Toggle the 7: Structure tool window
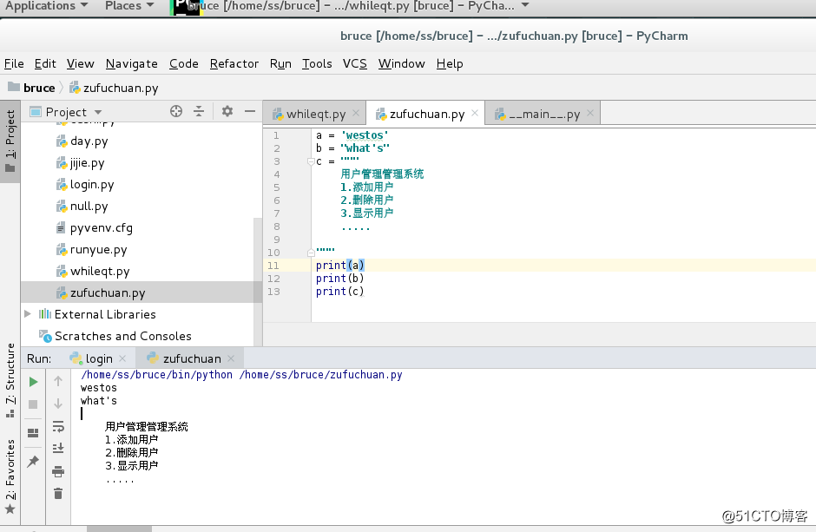 point(10,381)
